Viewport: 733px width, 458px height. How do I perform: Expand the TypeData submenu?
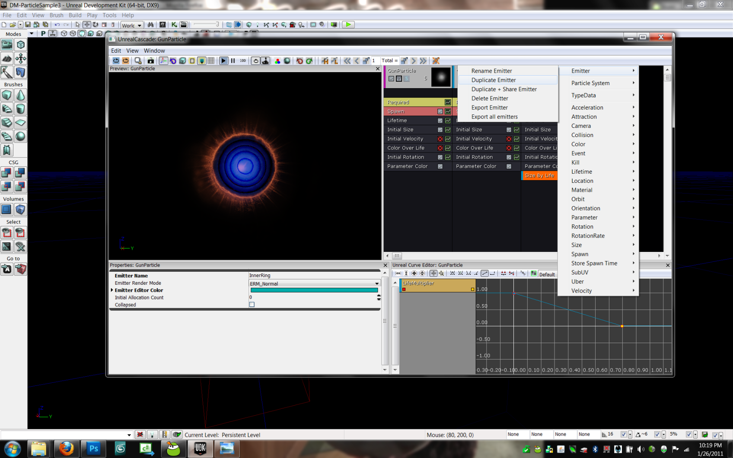[598, 95]
